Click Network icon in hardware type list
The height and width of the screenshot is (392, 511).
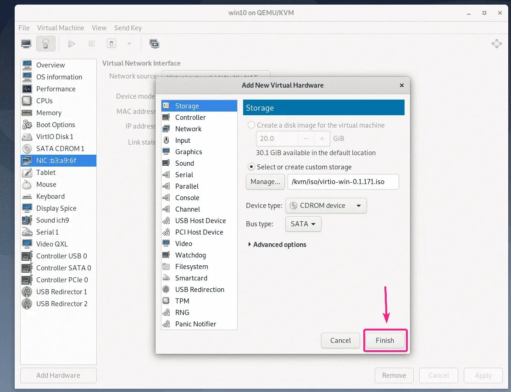pyautogui.click(x=166, y=129)
